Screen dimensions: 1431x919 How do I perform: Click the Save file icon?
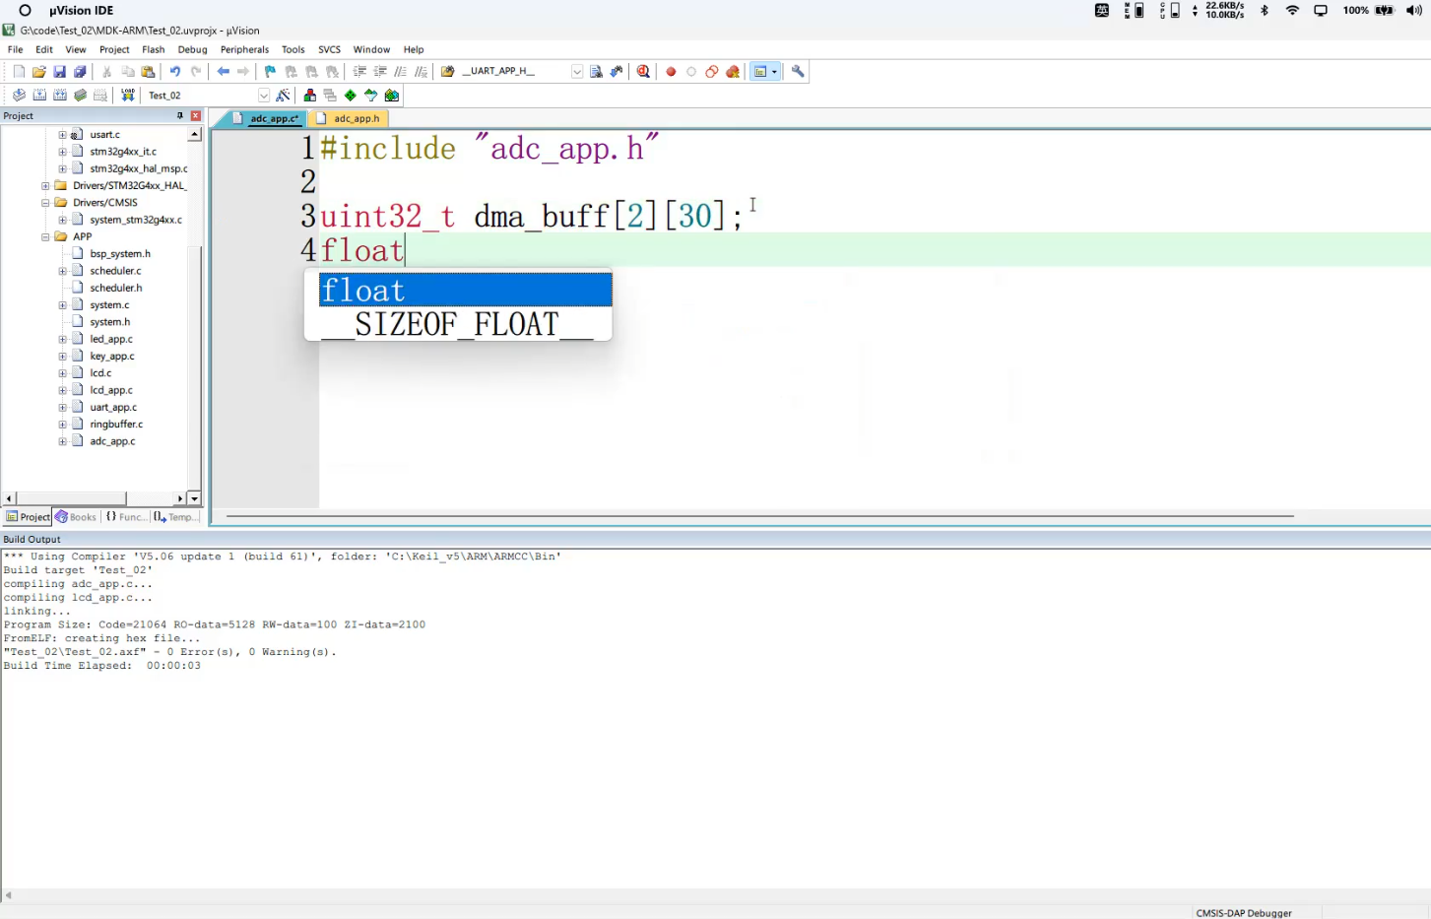59,72
